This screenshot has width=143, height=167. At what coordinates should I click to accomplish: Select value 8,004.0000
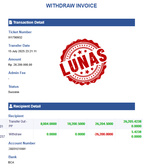click(49, 124)
